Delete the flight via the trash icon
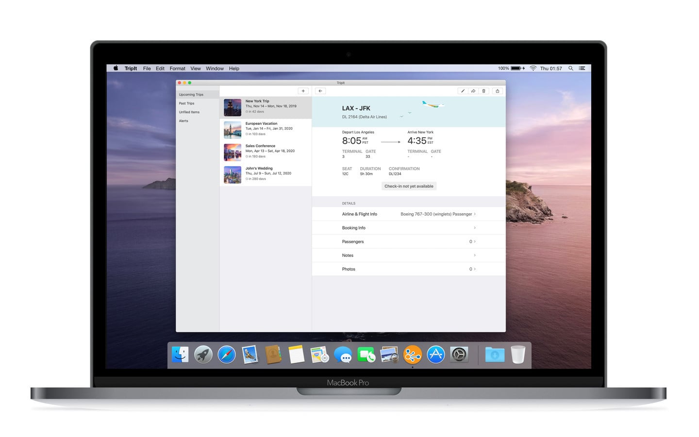Viewport: 699px width, 437px height. tap(484, 91)
